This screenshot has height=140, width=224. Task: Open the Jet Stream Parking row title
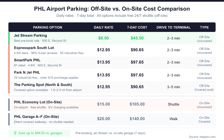coord(31,36)
